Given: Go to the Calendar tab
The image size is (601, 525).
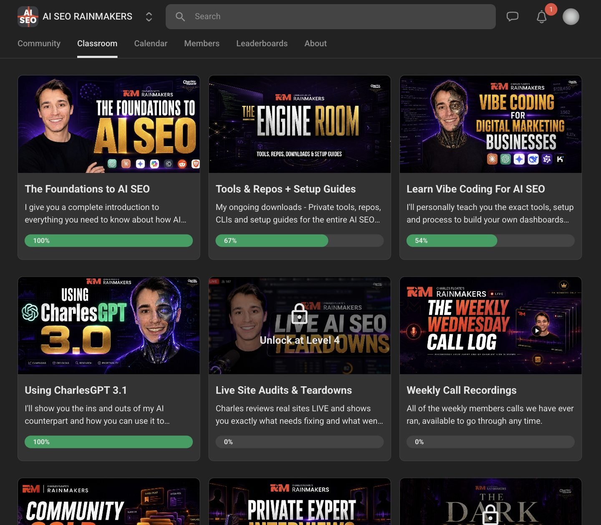Looking at the screenshot, I should click(151, 43).
